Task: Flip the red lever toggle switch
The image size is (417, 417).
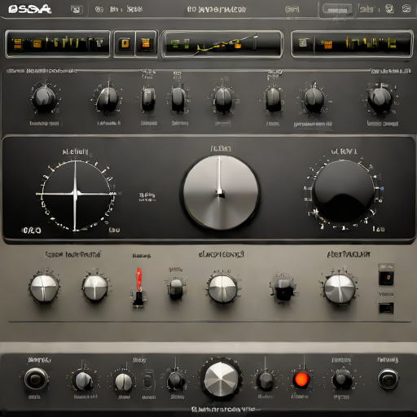Action: (x=138, y=288)
